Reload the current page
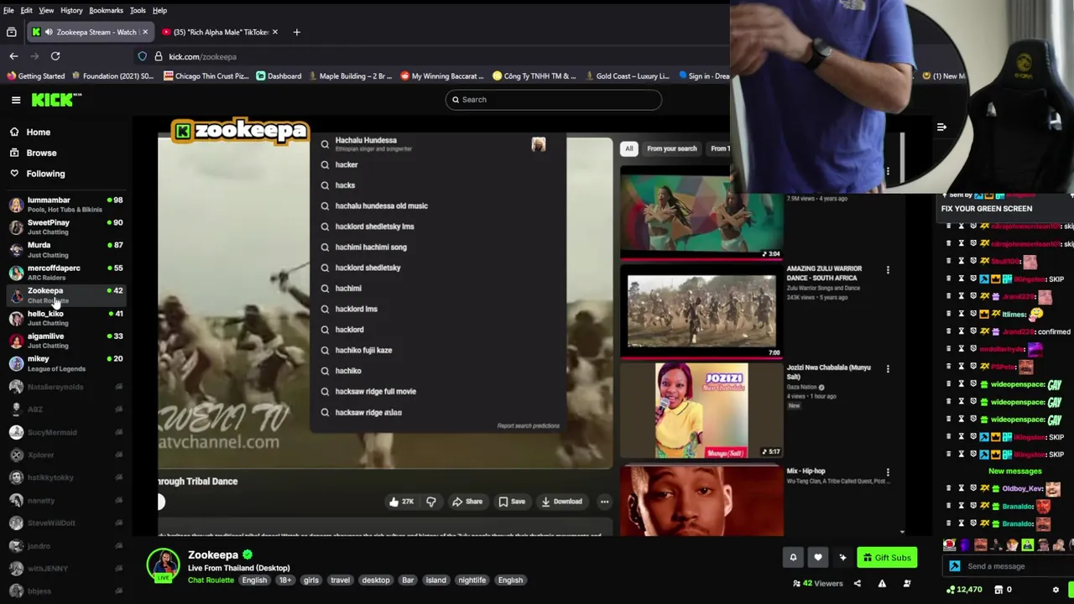1074x604 pixels. 55,56
